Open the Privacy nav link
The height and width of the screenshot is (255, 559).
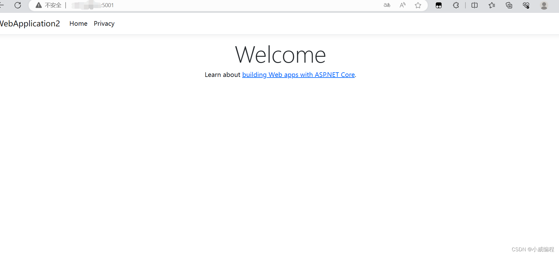pyautogui.click(x=104, y=24)
